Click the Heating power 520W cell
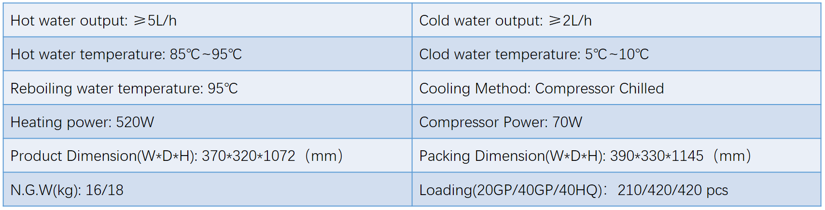 click(x=208, y=122)
